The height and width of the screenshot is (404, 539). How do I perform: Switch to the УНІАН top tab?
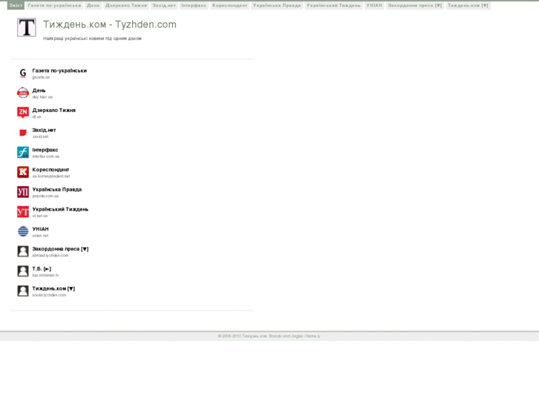374,5
